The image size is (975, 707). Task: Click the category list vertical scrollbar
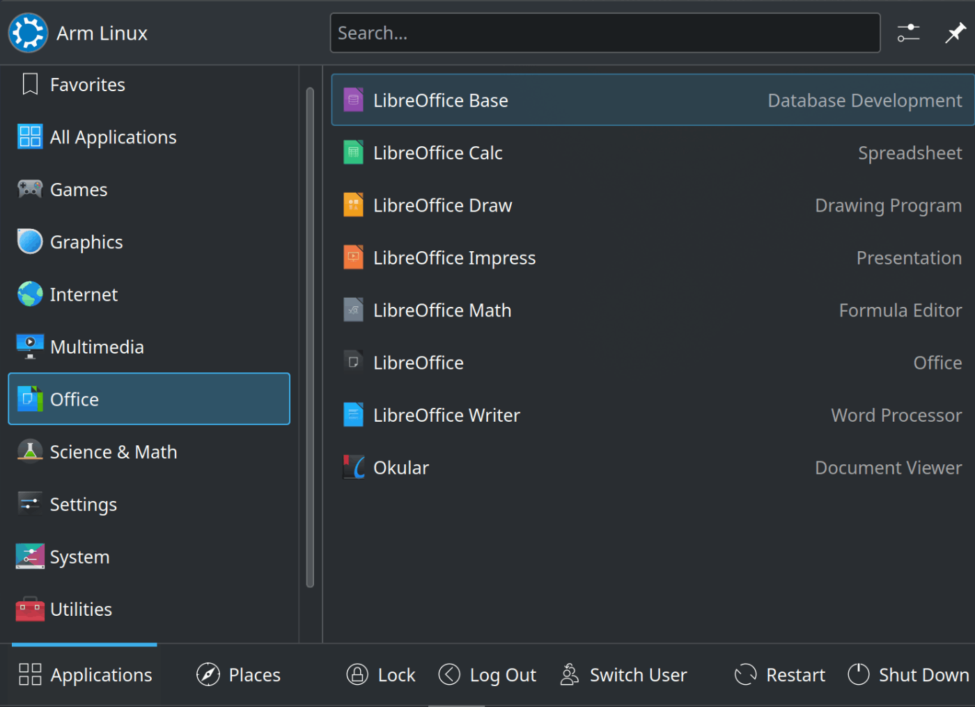pos(310,337)
